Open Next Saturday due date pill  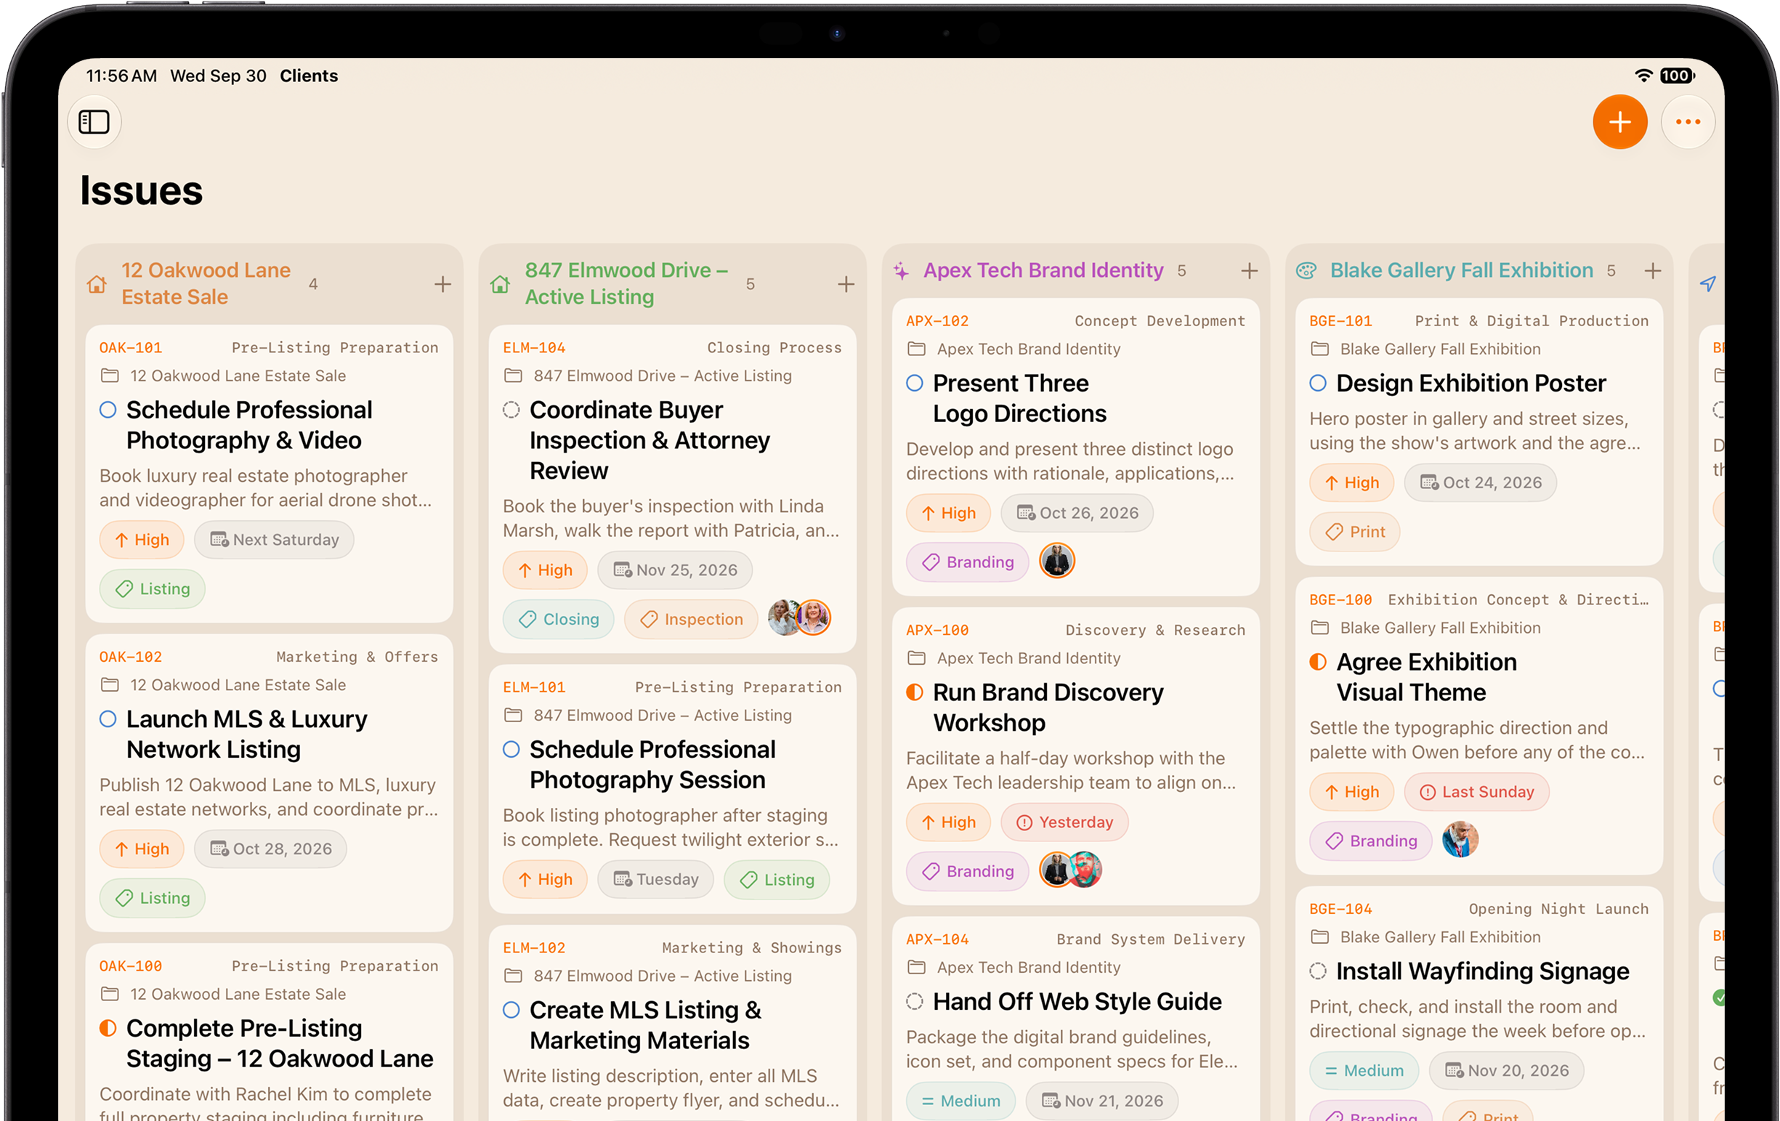(x=274, y=540)
